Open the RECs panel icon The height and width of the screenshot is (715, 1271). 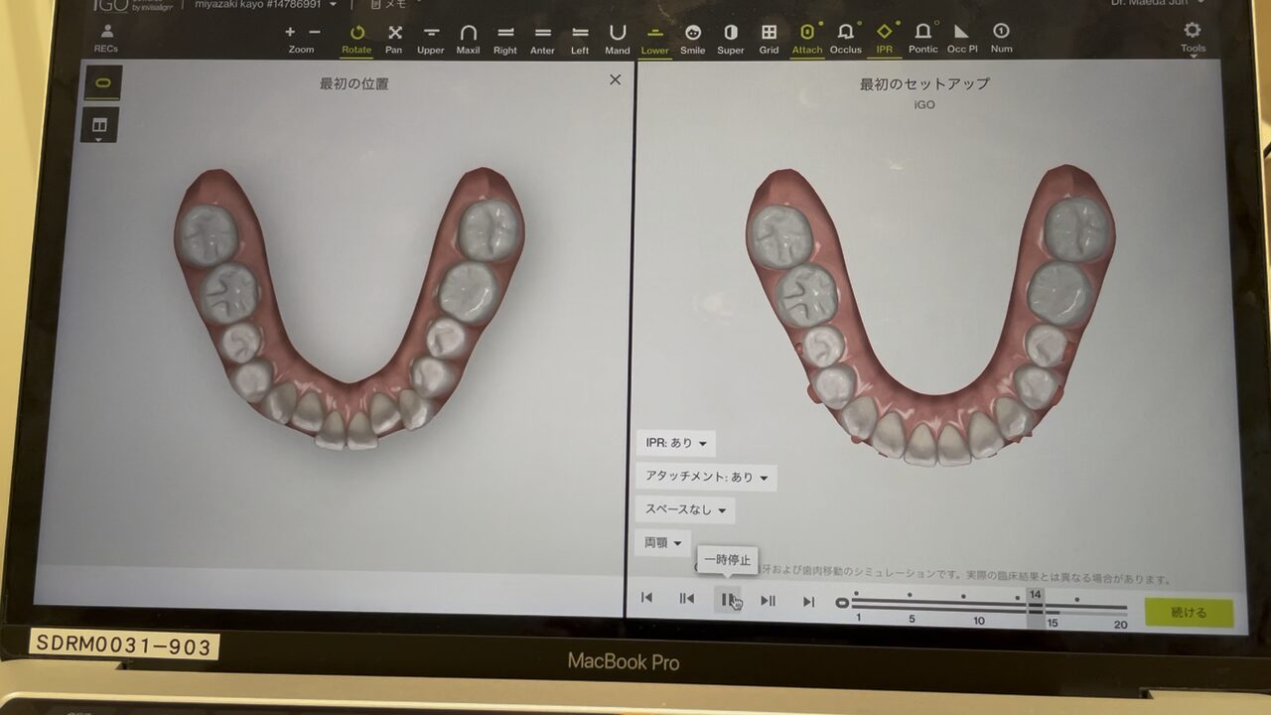(105, 39)
